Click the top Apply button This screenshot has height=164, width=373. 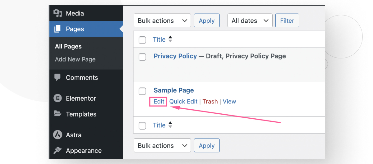click(207, 20)
